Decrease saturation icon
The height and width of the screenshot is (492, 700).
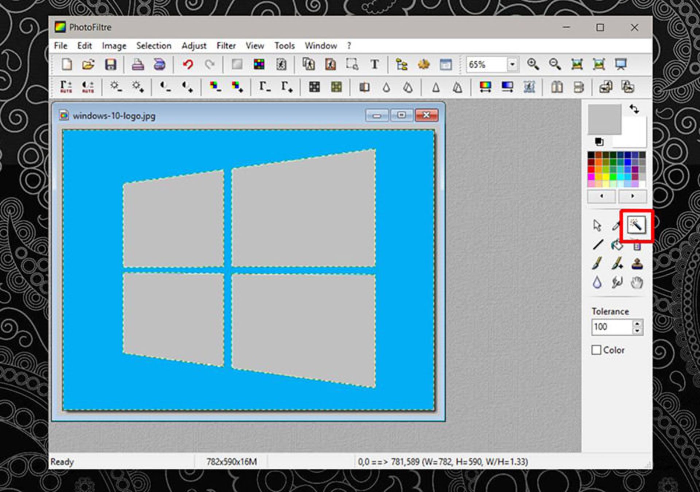click(215, 87)
